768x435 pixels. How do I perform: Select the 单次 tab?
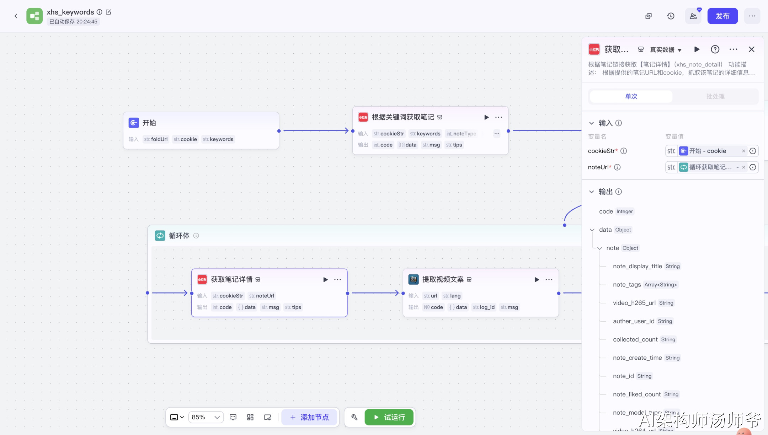(x=631, y=96)
